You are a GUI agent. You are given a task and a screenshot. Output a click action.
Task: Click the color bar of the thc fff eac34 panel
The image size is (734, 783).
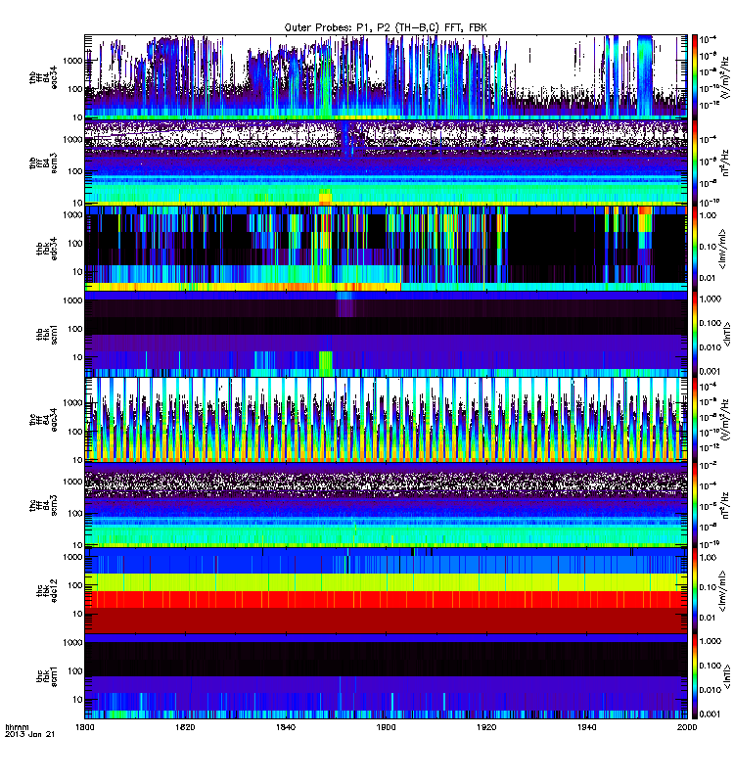point(694,419)
